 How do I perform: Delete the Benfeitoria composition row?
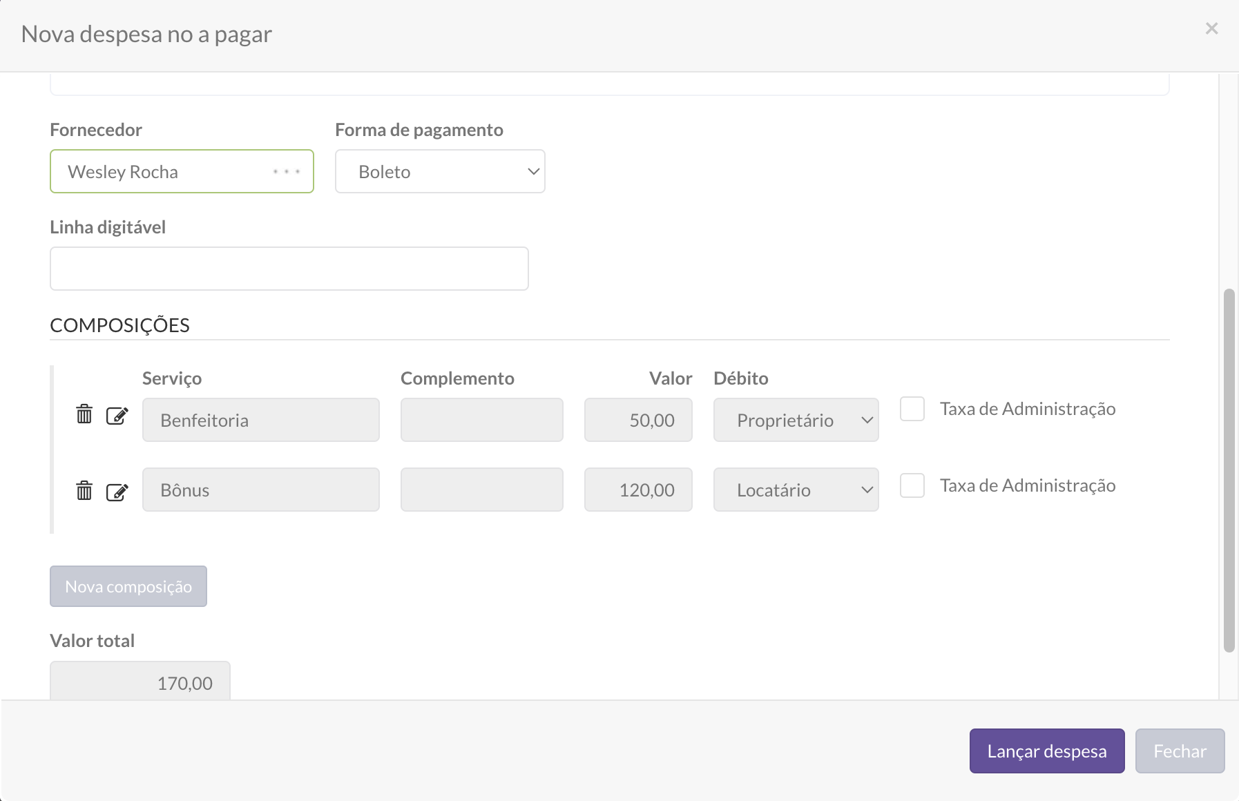(x=84, y=414)
